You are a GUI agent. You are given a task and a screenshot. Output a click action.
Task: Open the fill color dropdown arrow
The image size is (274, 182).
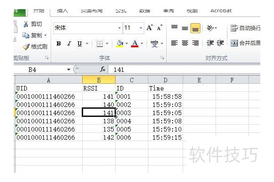(126, 43)
